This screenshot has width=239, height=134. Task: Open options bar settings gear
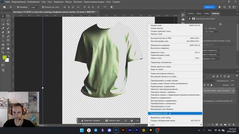tap(112, 7)
